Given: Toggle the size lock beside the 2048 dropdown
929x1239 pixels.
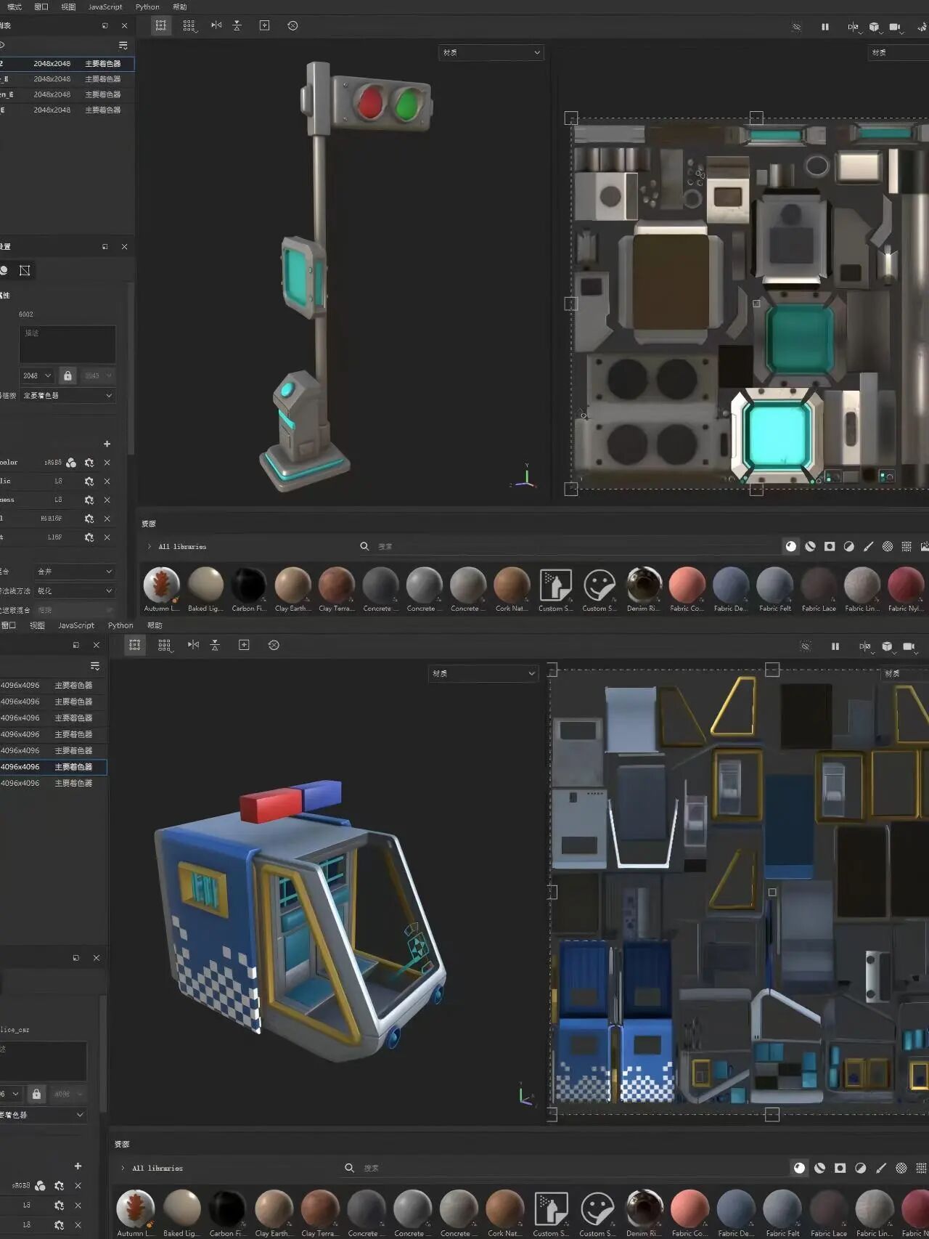Looking at the screenshot, I should (67, 375).
